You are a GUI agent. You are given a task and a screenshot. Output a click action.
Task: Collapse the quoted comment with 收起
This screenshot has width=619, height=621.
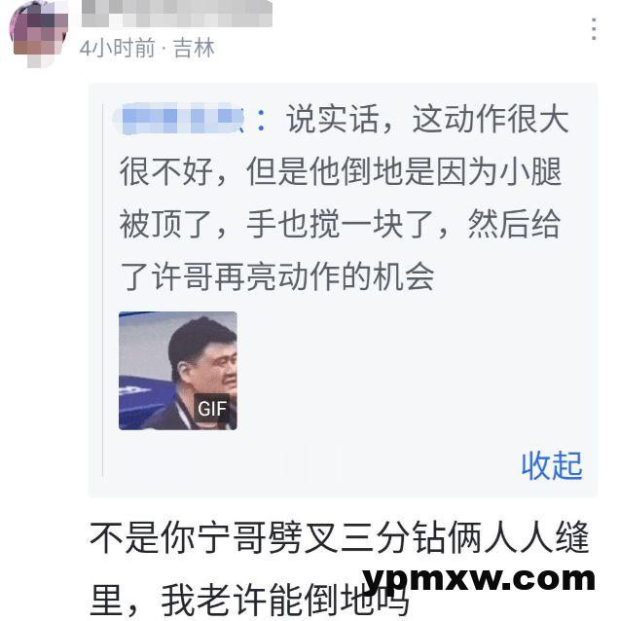[552, 465]
